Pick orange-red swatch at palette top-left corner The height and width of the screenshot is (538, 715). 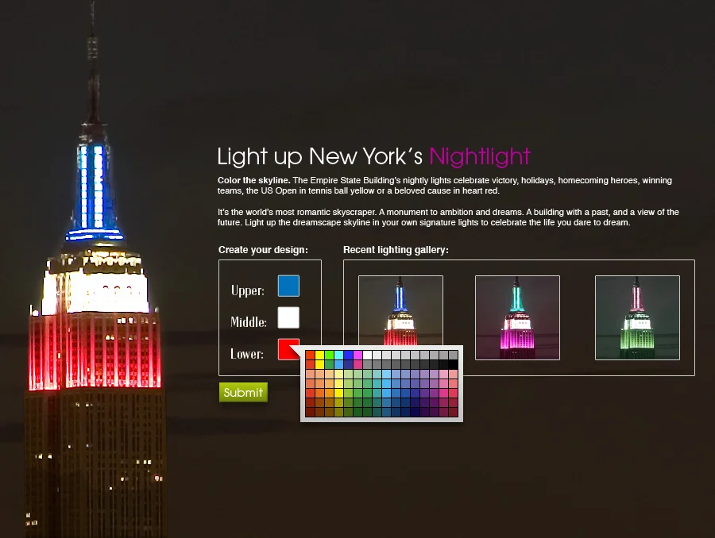310,355
